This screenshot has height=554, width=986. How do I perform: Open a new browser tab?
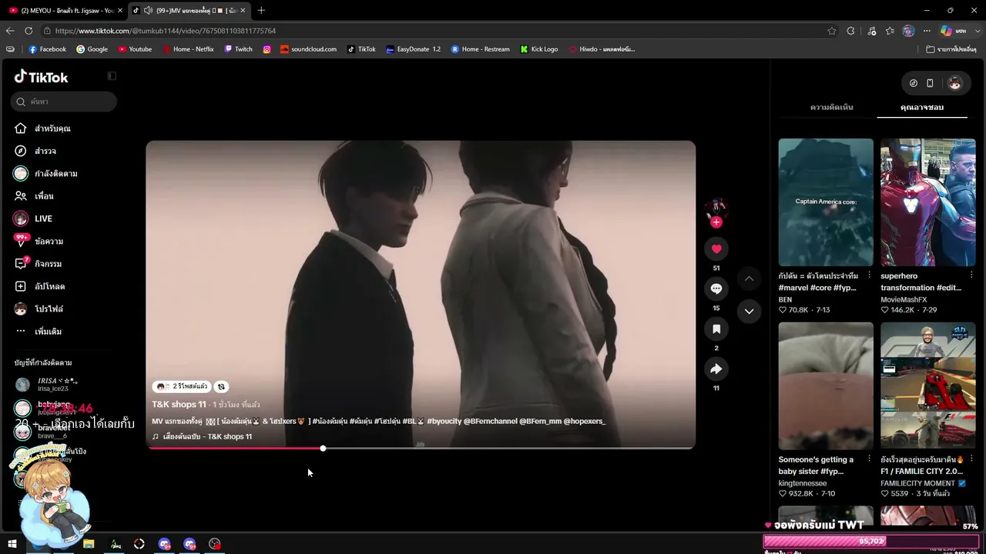coord(261,10)
